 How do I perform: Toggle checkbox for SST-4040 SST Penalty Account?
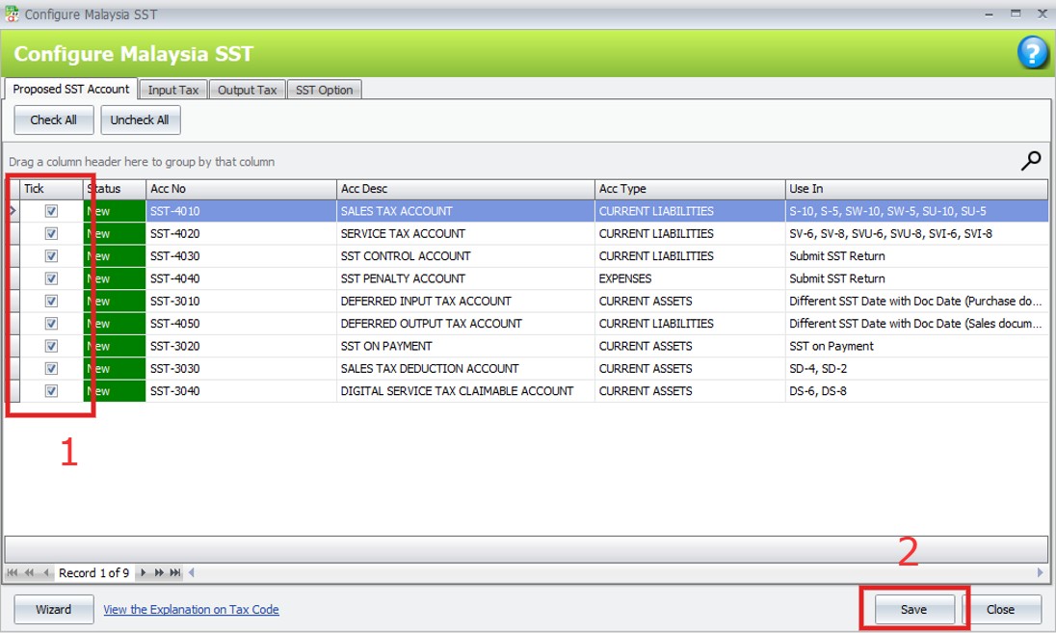[52, 278]
